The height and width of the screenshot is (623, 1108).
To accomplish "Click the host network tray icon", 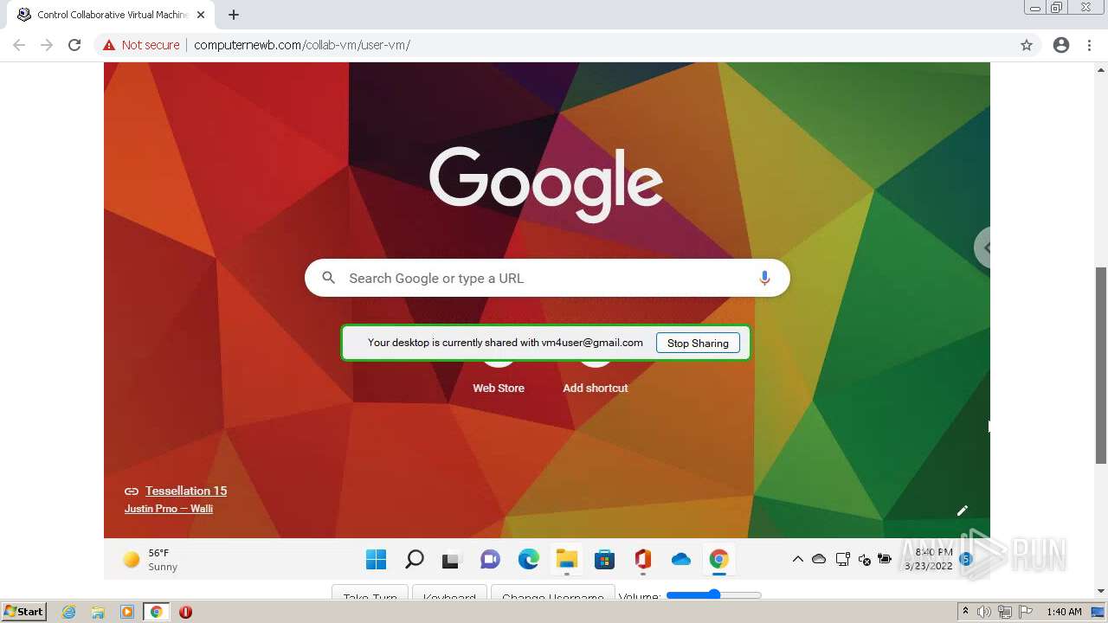I will click(x=1005, y=612).
